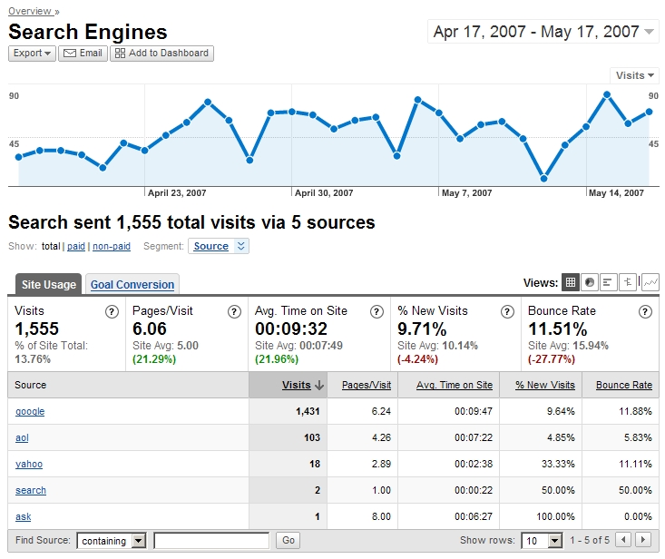Viewport: 665px width, 559px height.
Task: Sort the table by Visits column
Action: pos(297,385)
